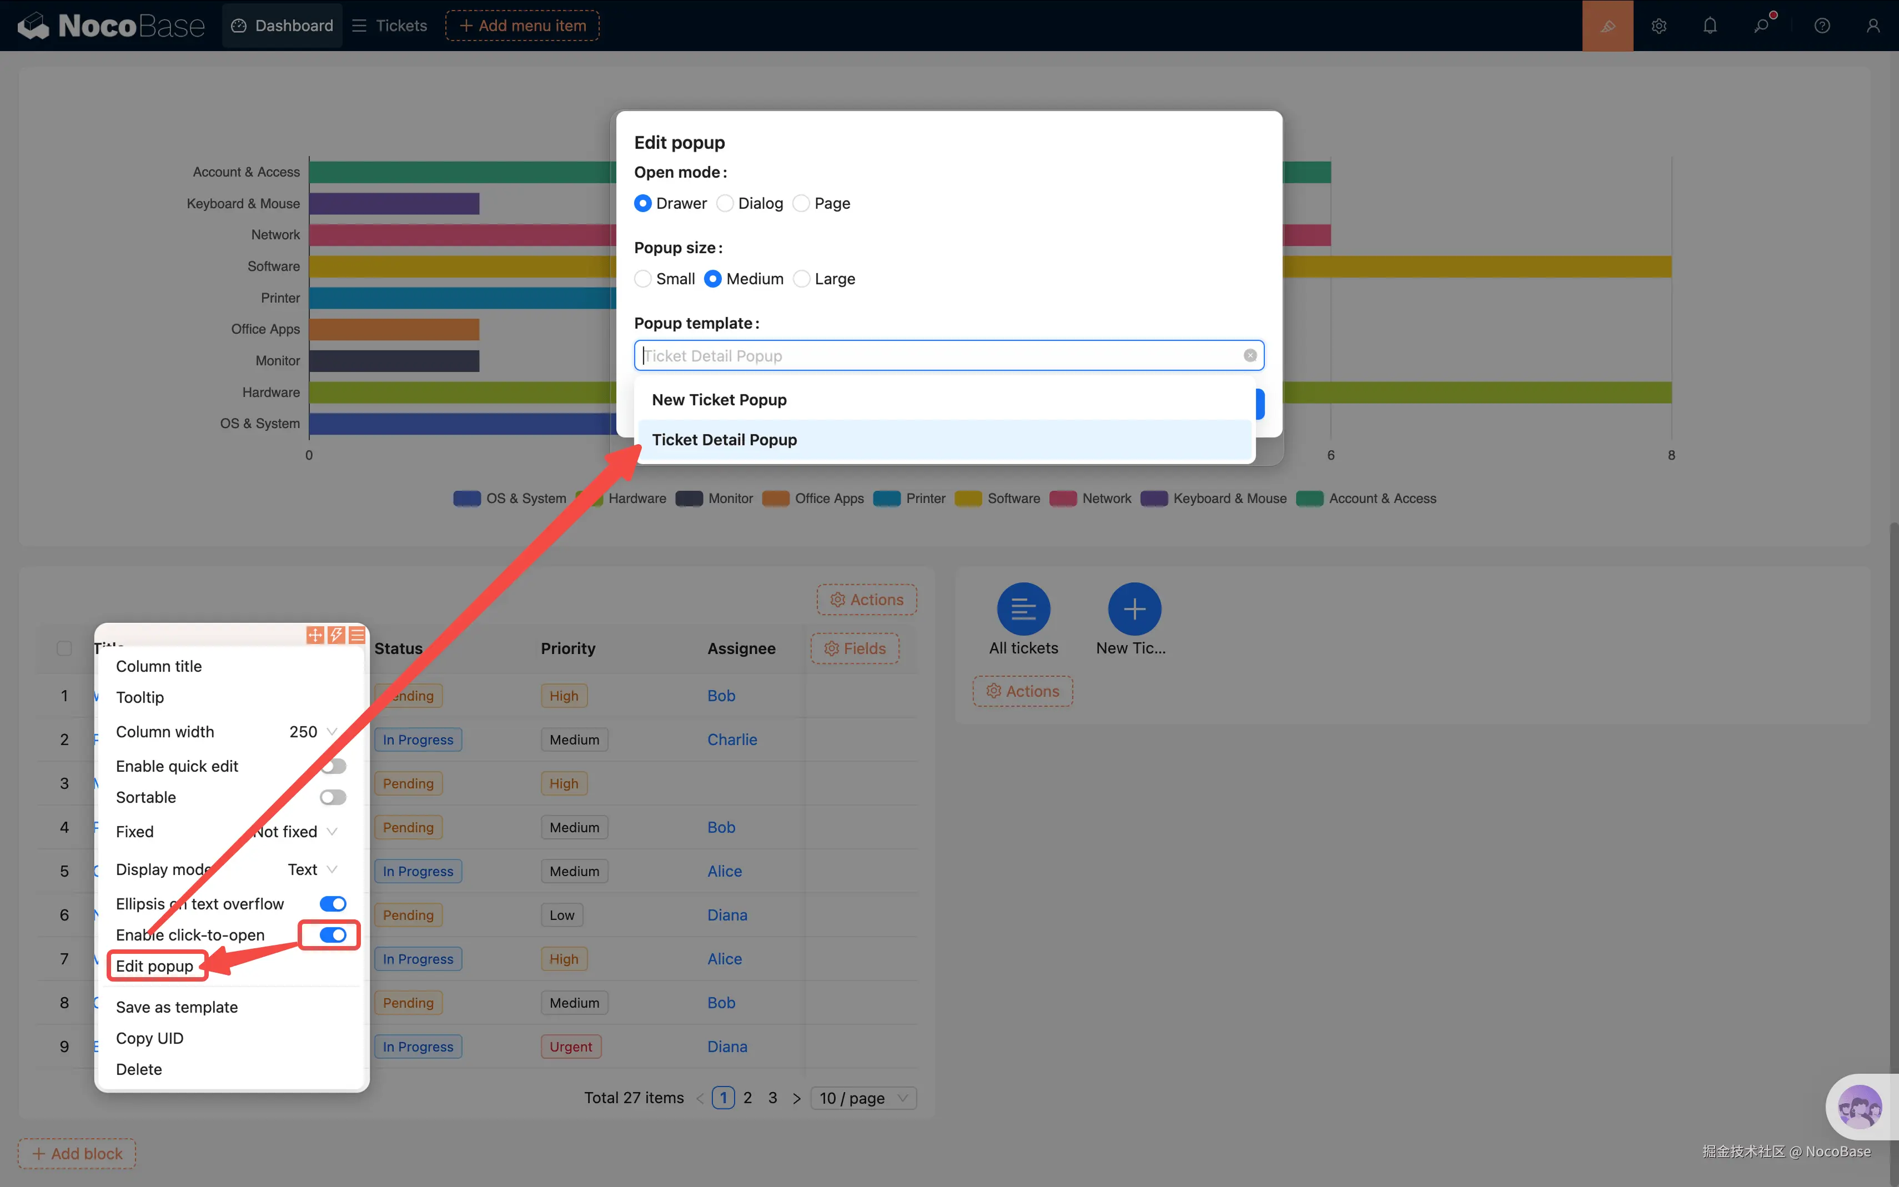Disable Ellipsis on text overflow
Image resolution: width=1899 pixels, height=1187 pixels.
pos(333,904)
